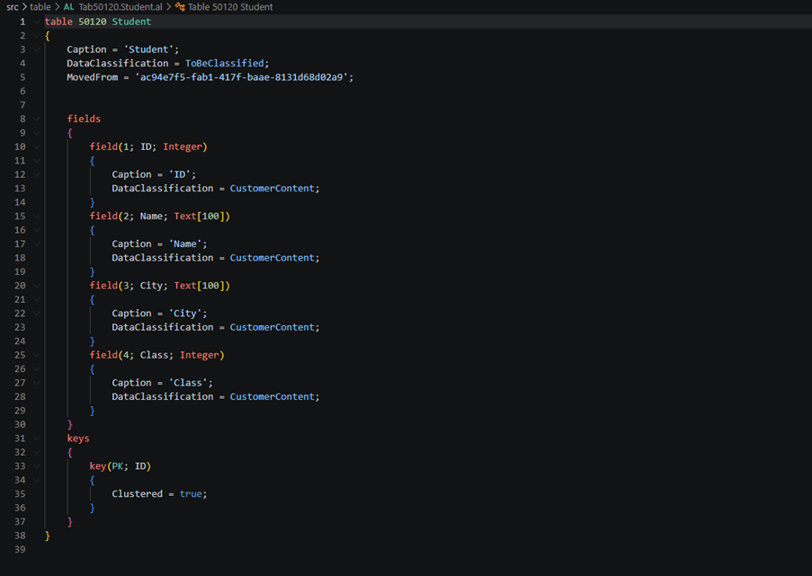Click 'Text[100]' type of City field
This screenshot has height=576, width=812.
click(200, 286)
